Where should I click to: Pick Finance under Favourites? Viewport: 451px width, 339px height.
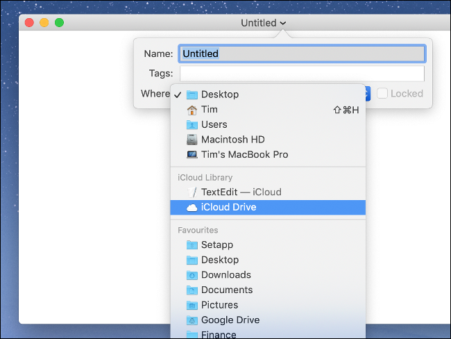point(268,333)
